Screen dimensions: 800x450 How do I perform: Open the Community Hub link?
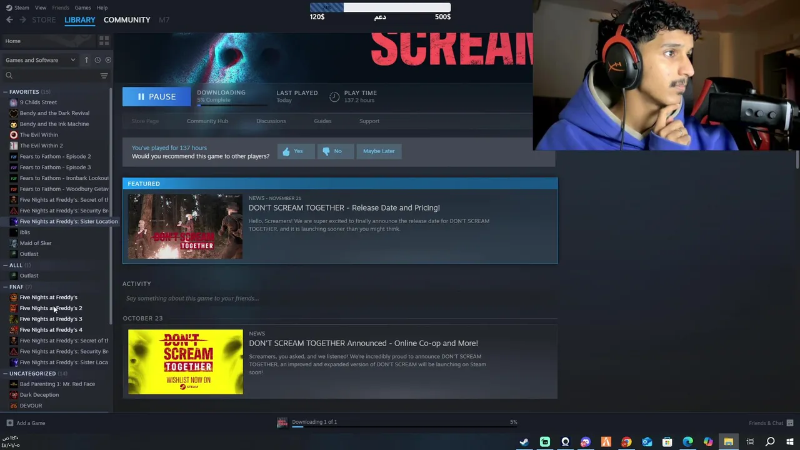click(x=207, y=121)
